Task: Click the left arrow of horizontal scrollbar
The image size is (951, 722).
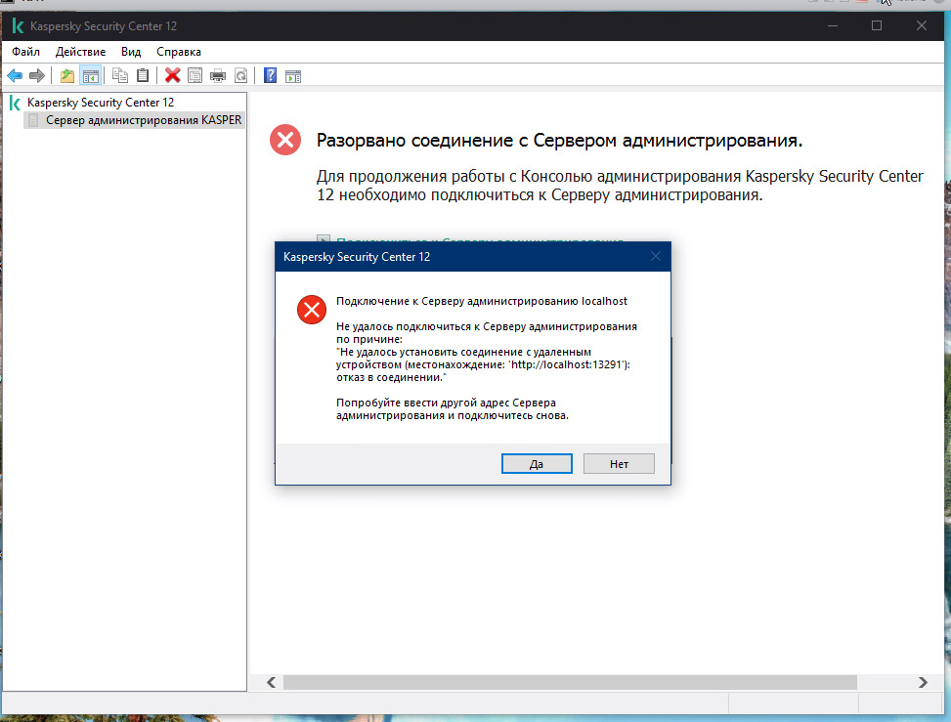Action: [271, 682]
